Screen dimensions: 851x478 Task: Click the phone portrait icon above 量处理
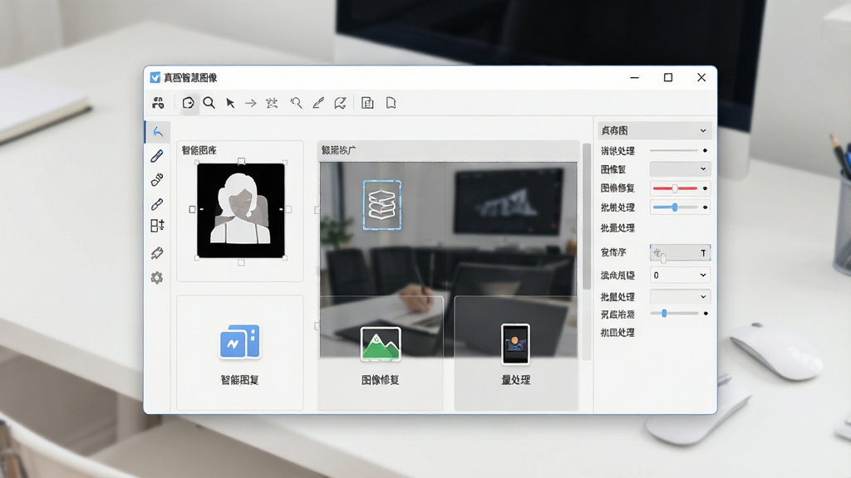515,344
